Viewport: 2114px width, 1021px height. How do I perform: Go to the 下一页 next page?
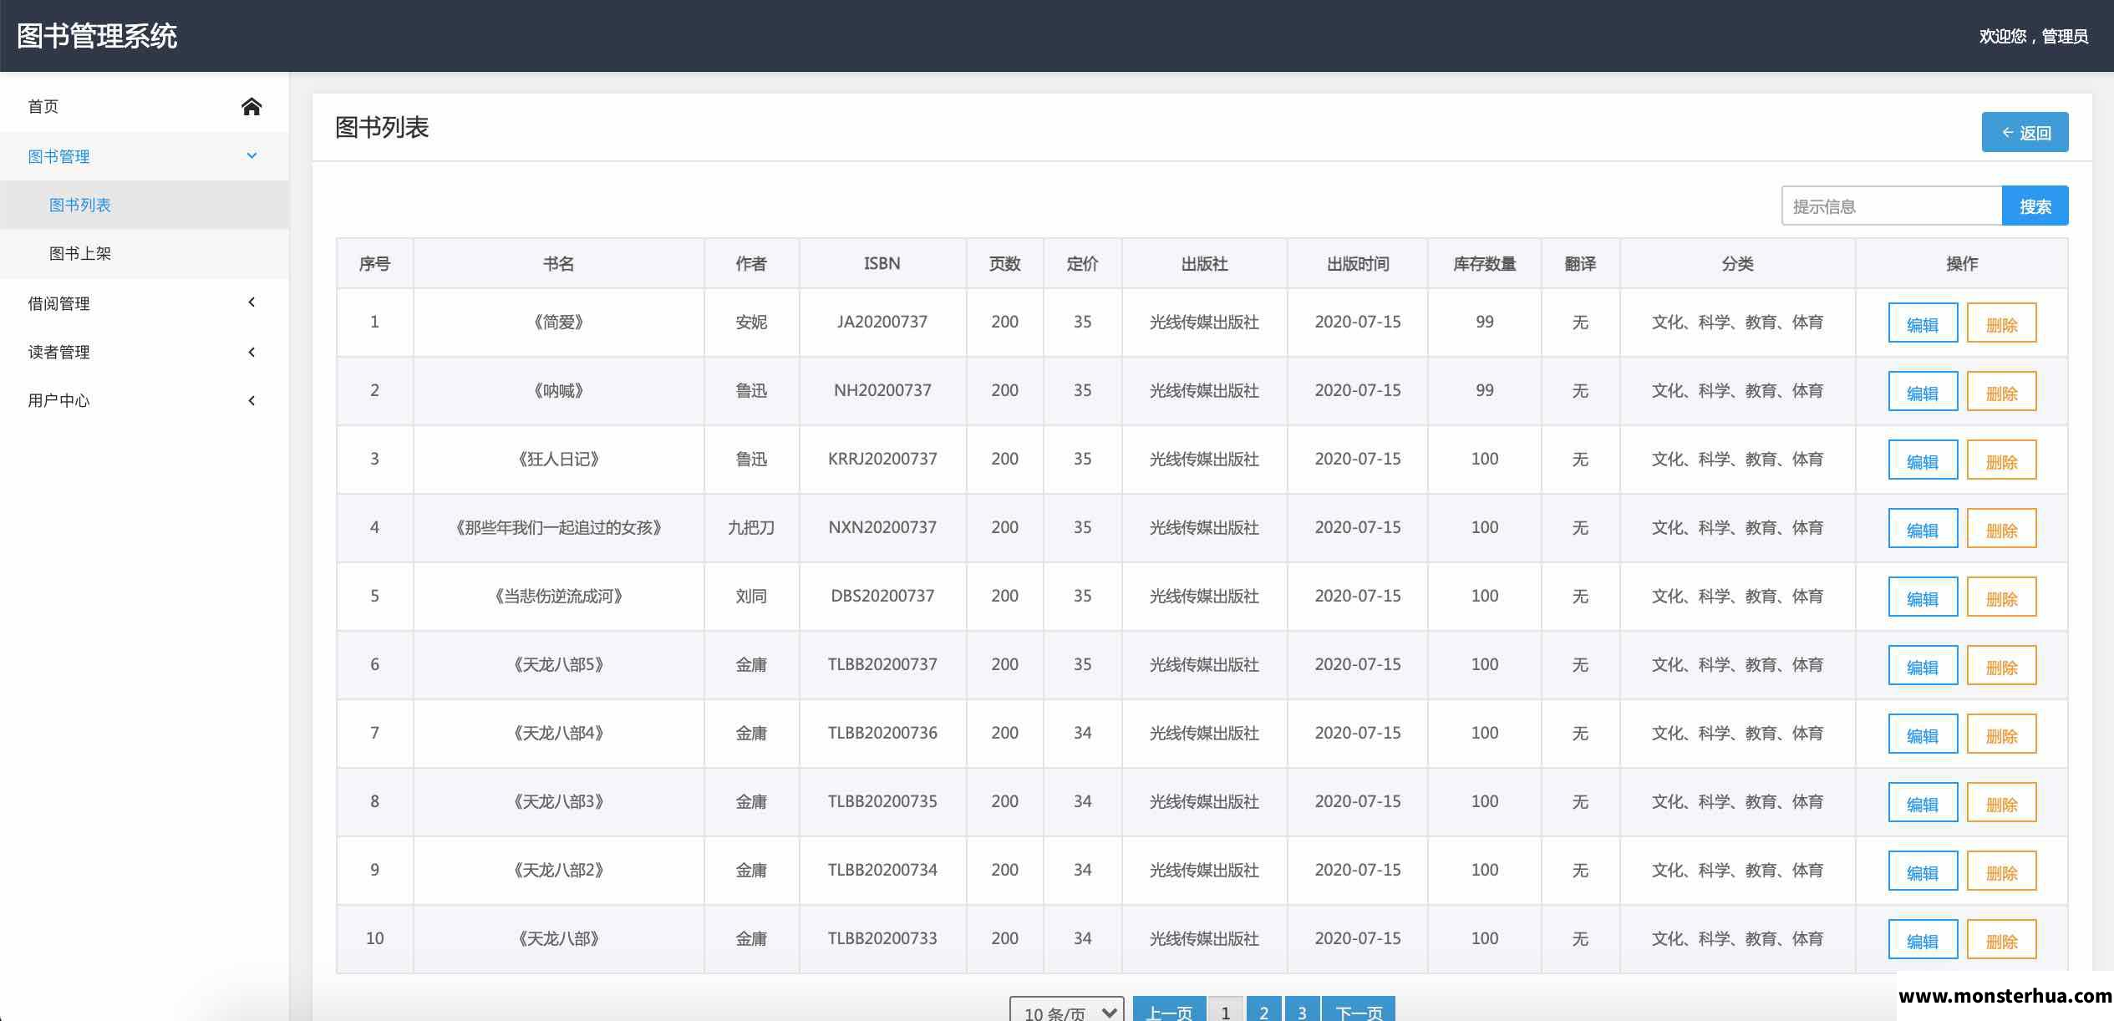(1359, 1009)
